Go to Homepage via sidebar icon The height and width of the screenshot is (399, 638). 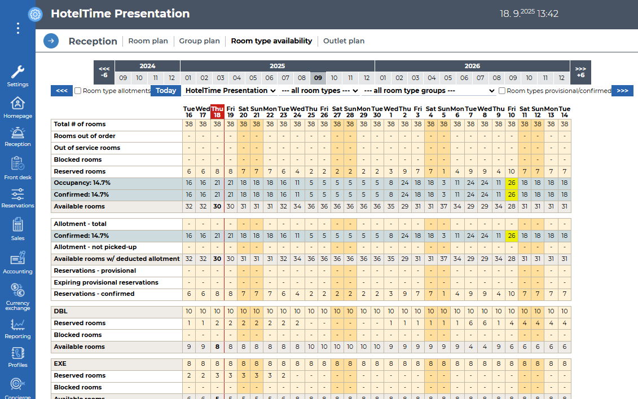(17, 104)
